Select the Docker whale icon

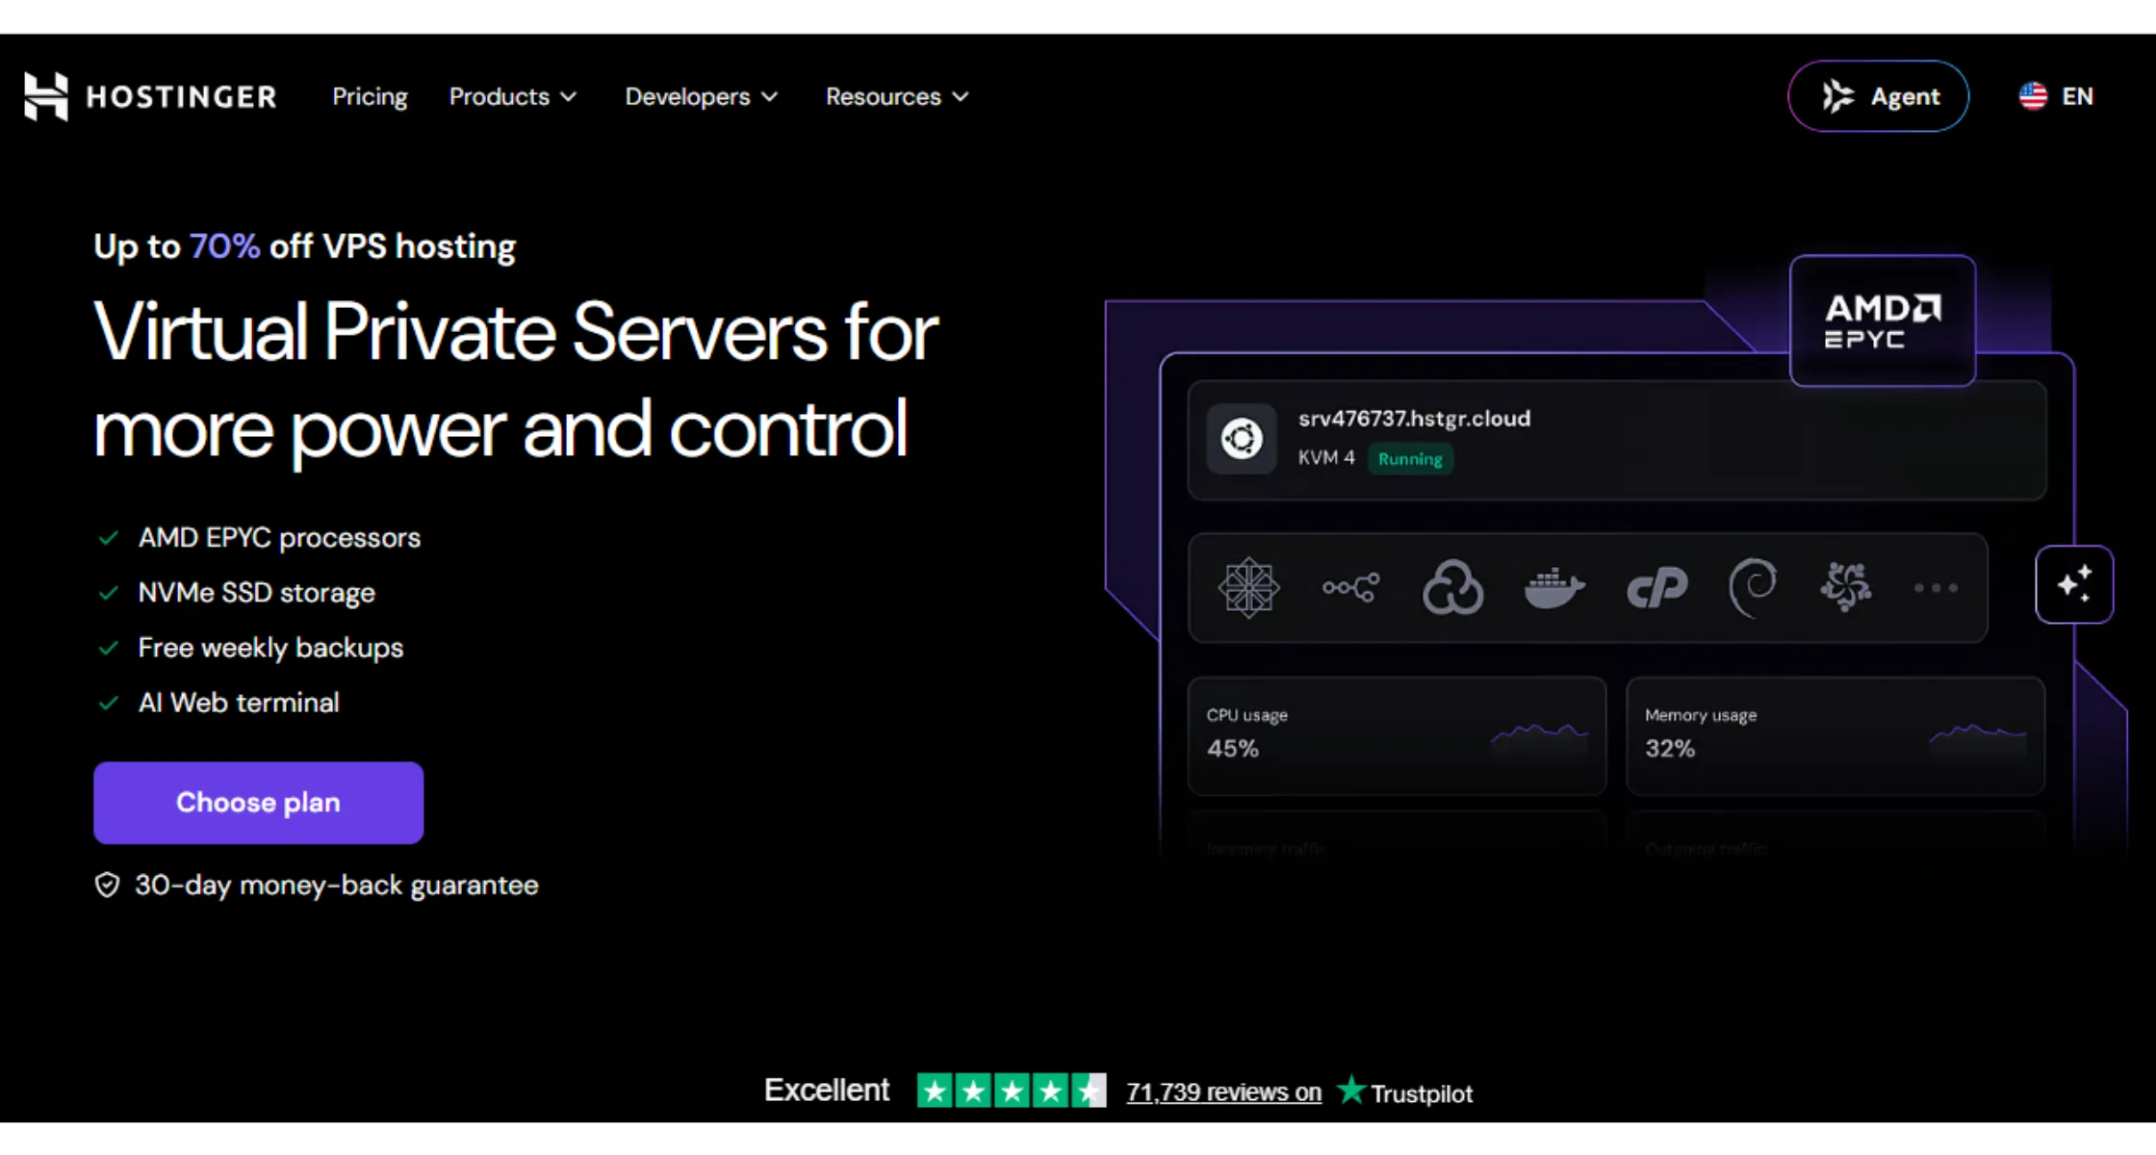click(1554, 587)
